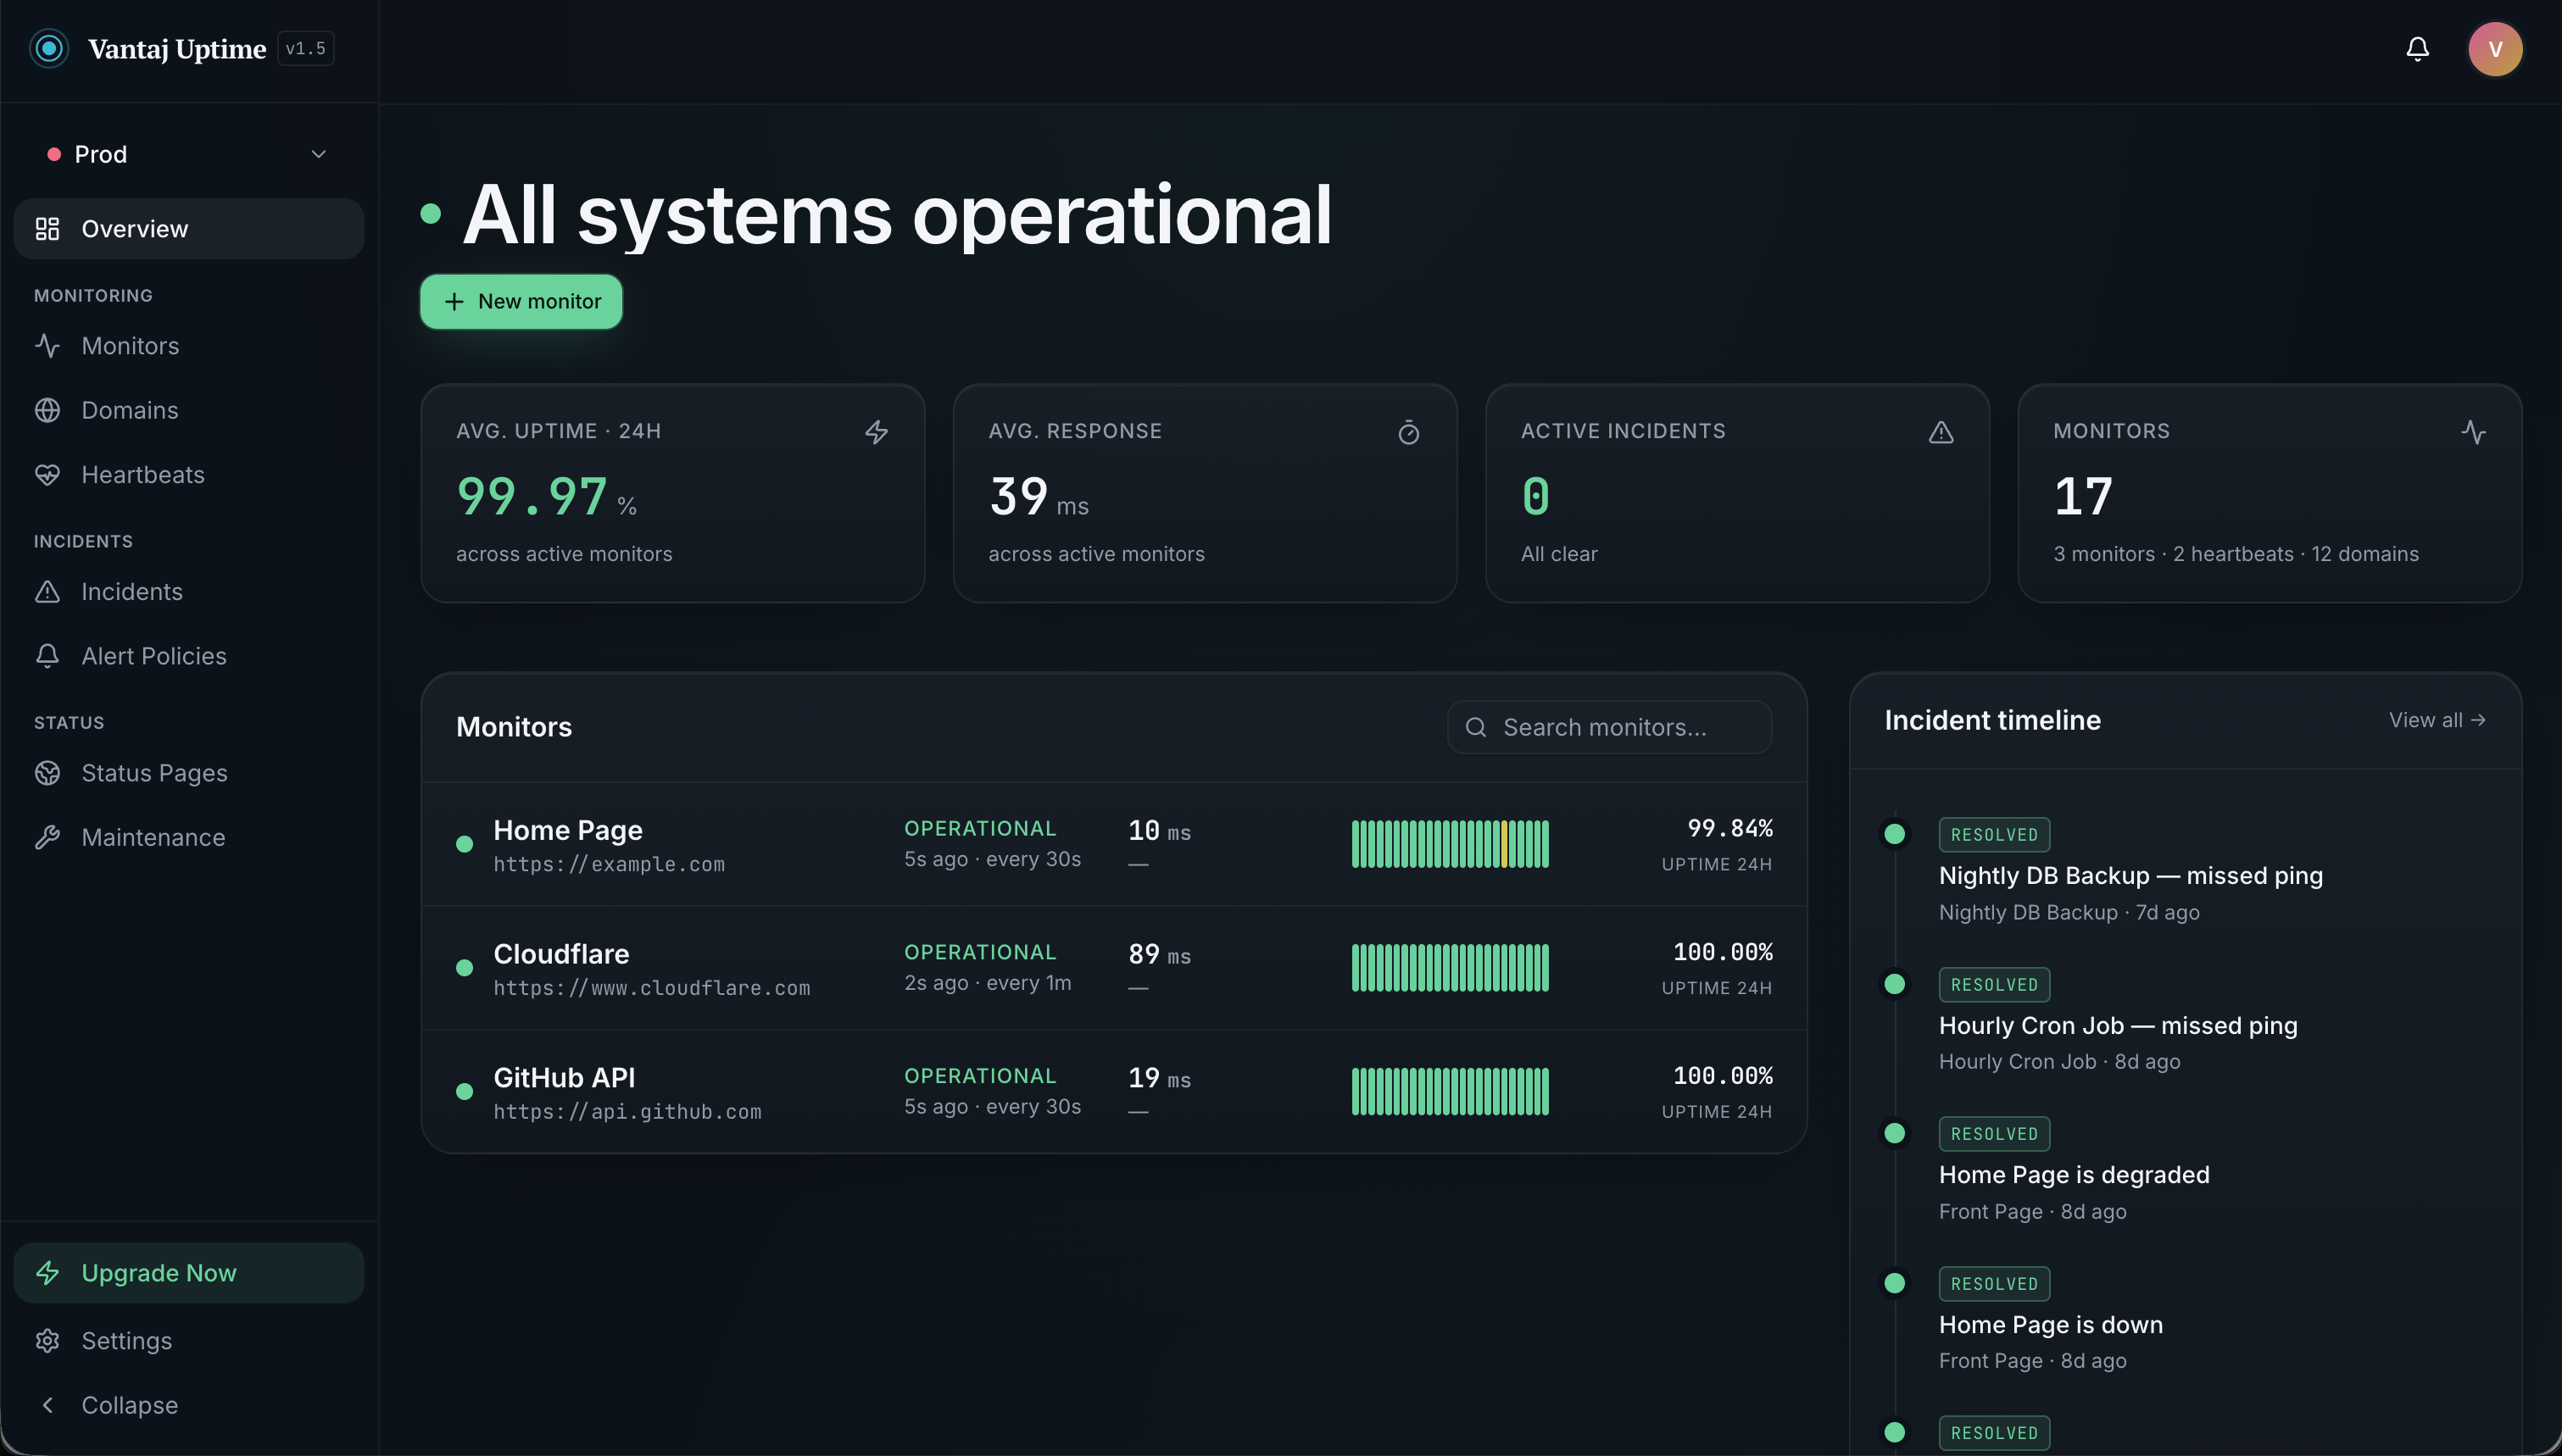Click the https://api.github.com URL
The width and height of the screenshot is (2562, 1456).
627,1112
